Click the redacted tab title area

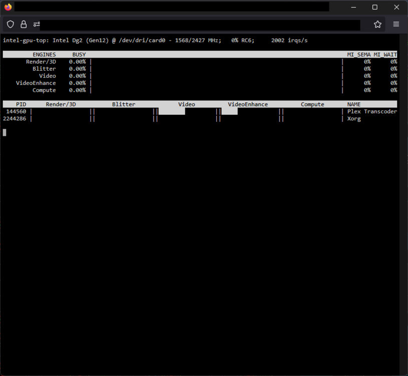172,7
